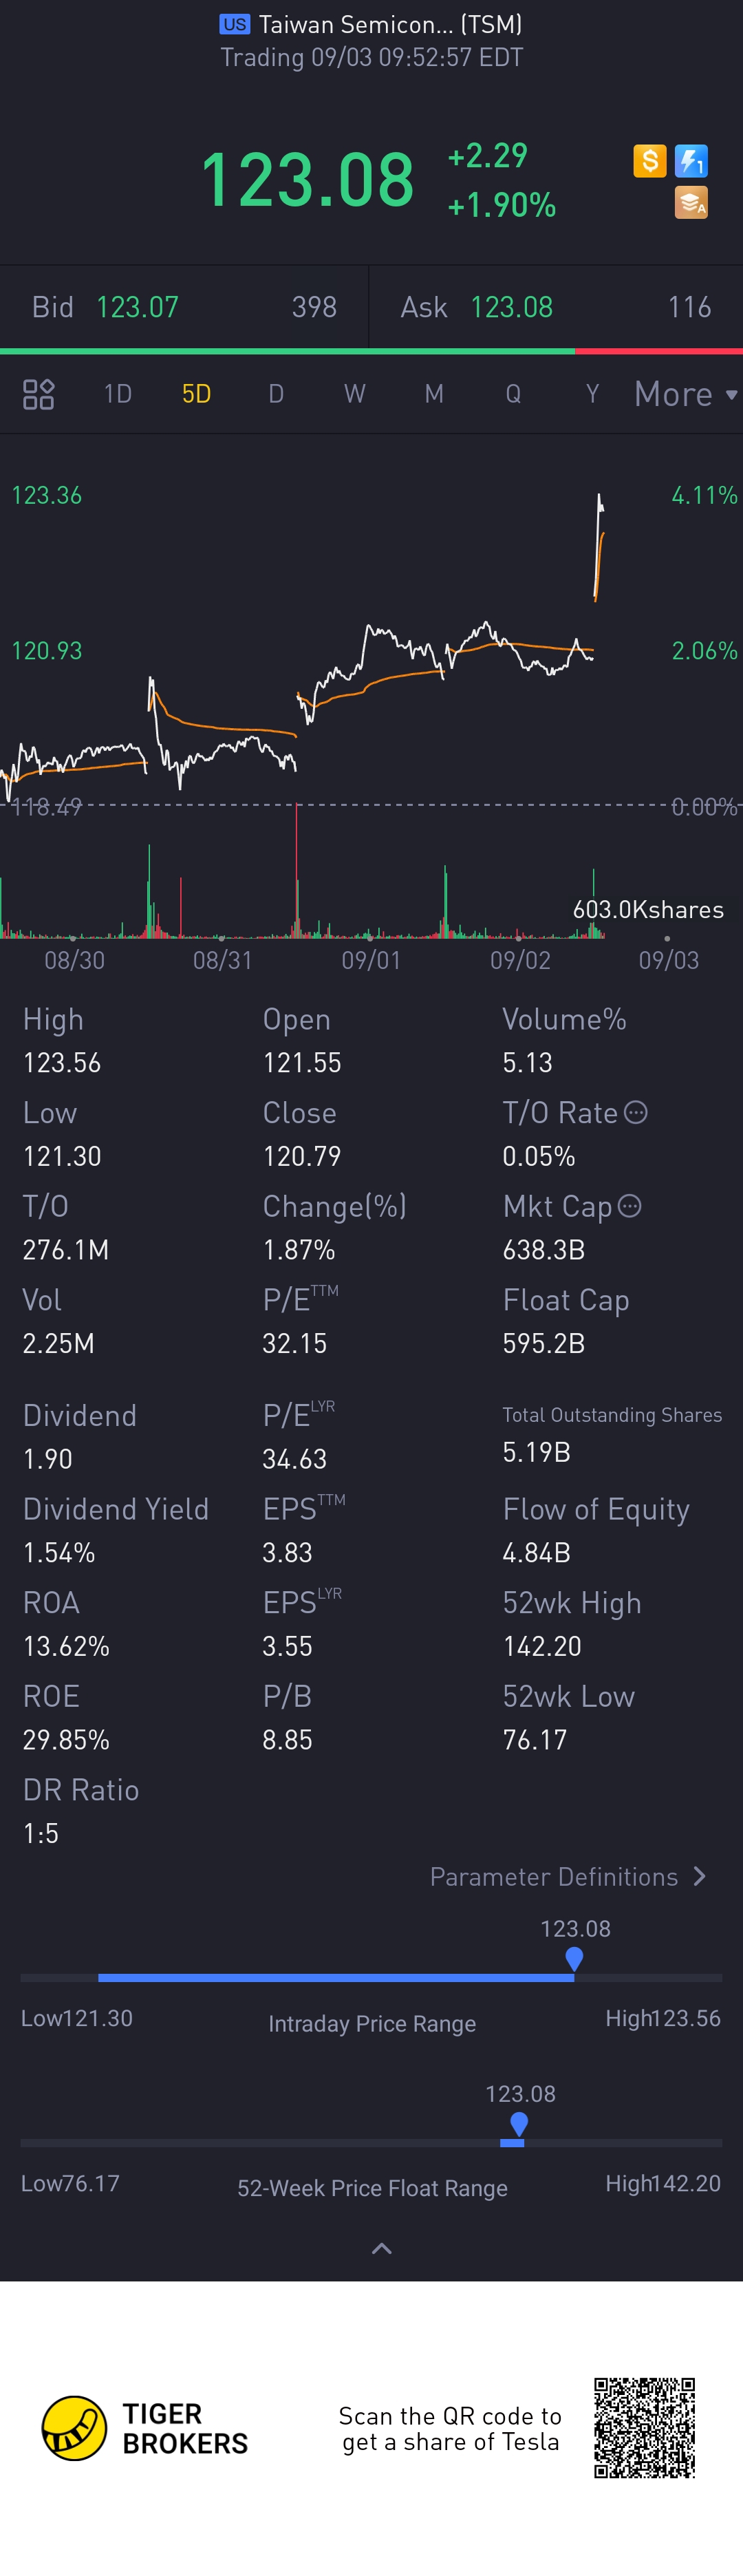The width and height of the screenshot is (743, 2576).
Task: Open the Parameter Definitions link
Action: pos(554,1876)
